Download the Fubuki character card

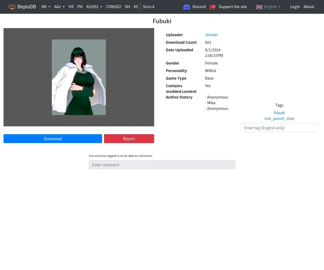[53, 139]
